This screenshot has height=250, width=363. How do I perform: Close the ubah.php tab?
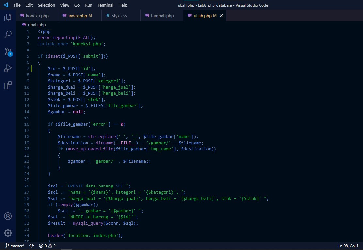click(x=221, y=15)
